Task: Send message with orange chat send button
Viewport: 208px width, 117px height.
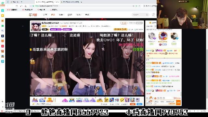Action: pos(178,103)
